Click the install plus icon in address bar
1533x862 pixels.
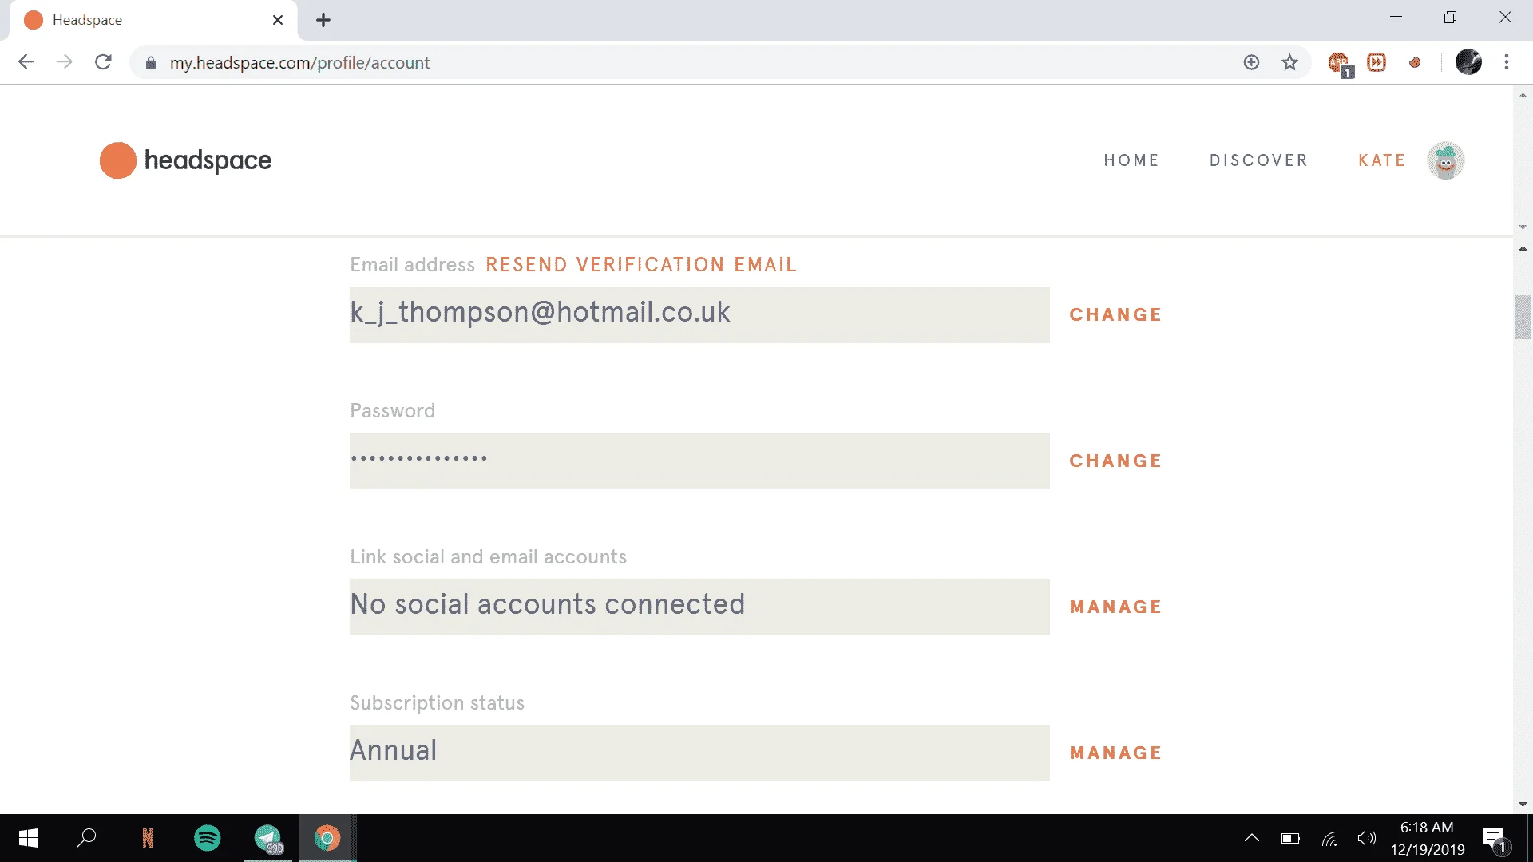pyautogui.click(x=1251, y=62)
